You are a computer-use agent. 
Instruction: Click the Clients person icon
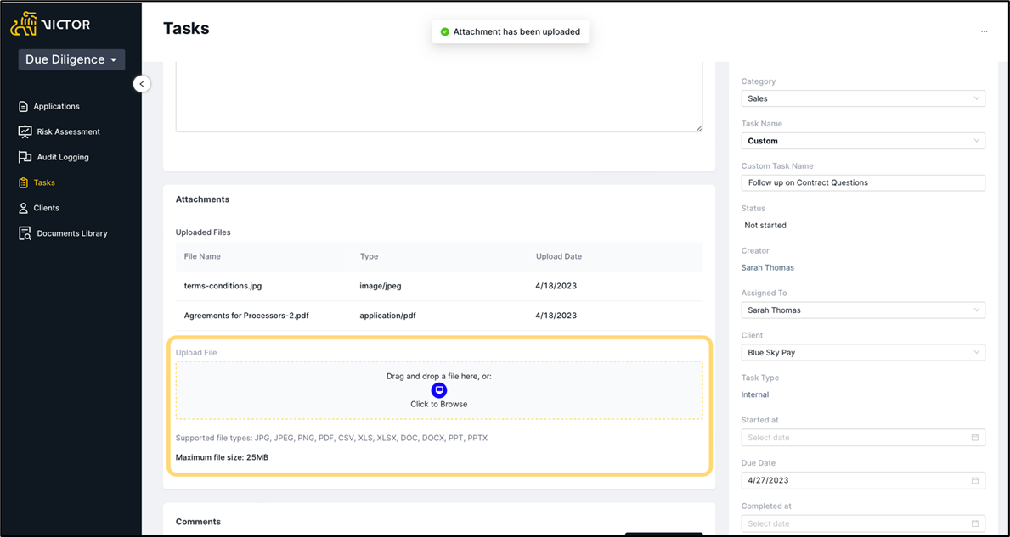(x=24, y=209)
